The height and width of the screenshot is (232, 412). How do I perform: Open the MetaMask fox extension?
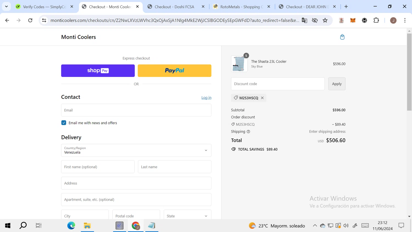[353, 20]
